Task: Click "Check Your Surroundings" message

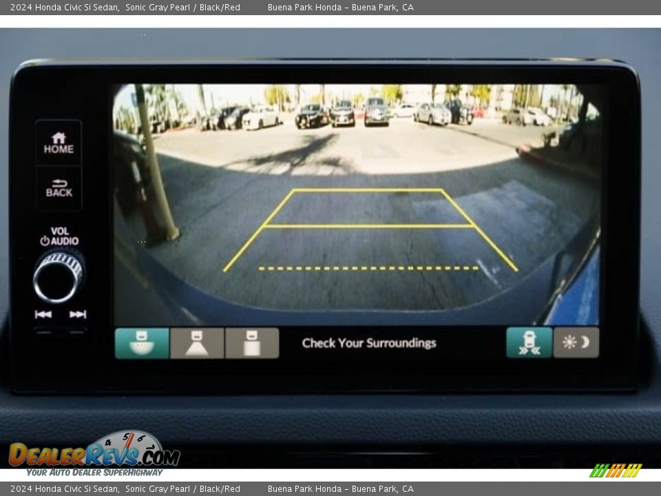Action: click(x=369, y=343)
